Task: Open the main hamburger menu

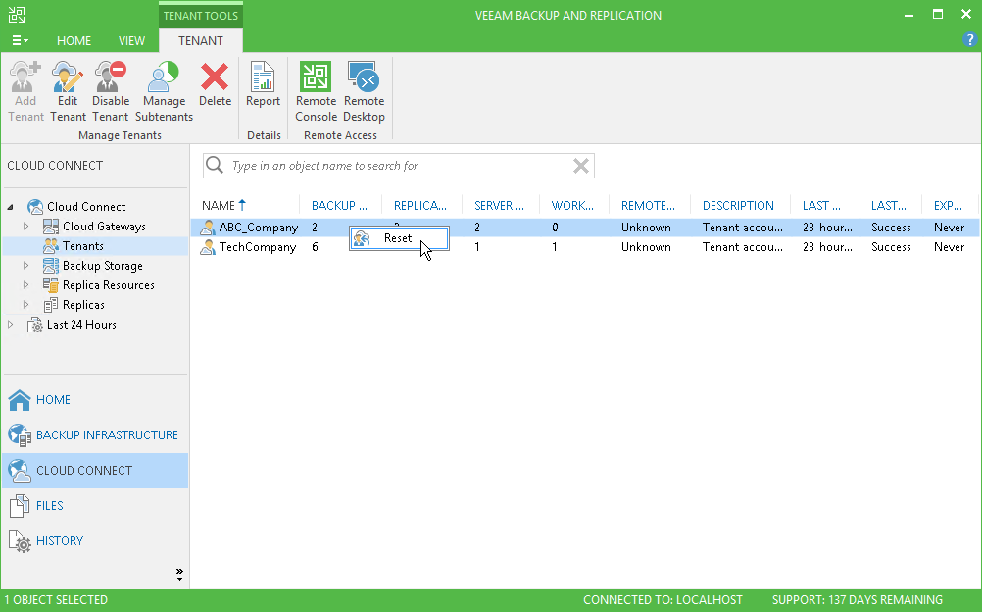Action: (x=20, y=41)
